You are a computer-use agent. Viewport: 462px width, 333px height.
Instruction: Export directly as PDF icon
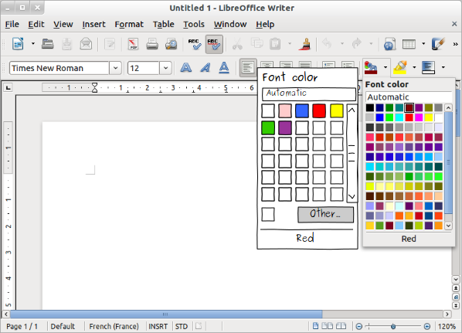coord(133,44)
